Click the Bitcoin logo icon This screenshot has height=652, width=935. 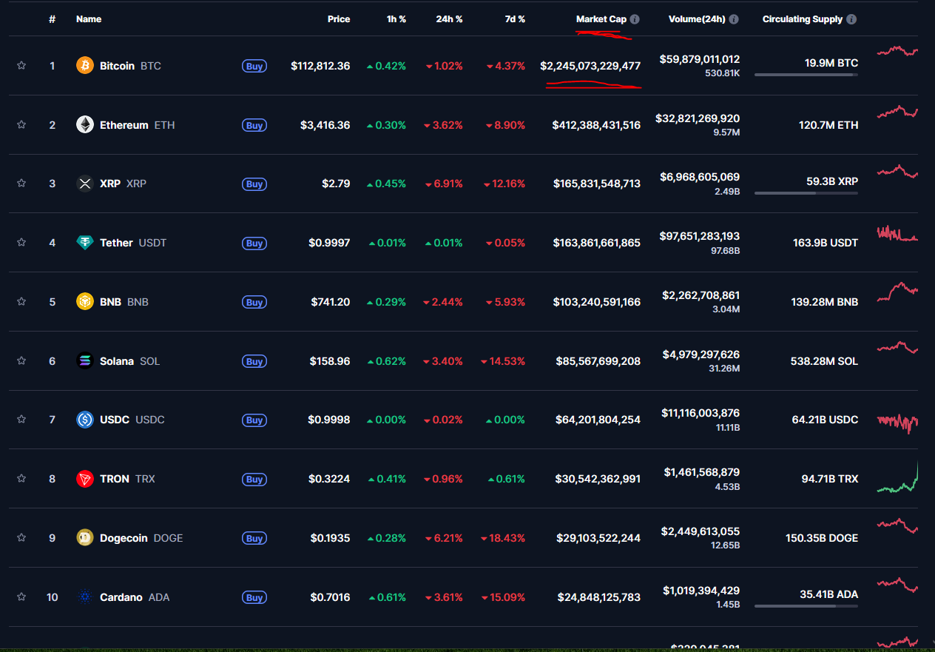(x=85, y=66)
